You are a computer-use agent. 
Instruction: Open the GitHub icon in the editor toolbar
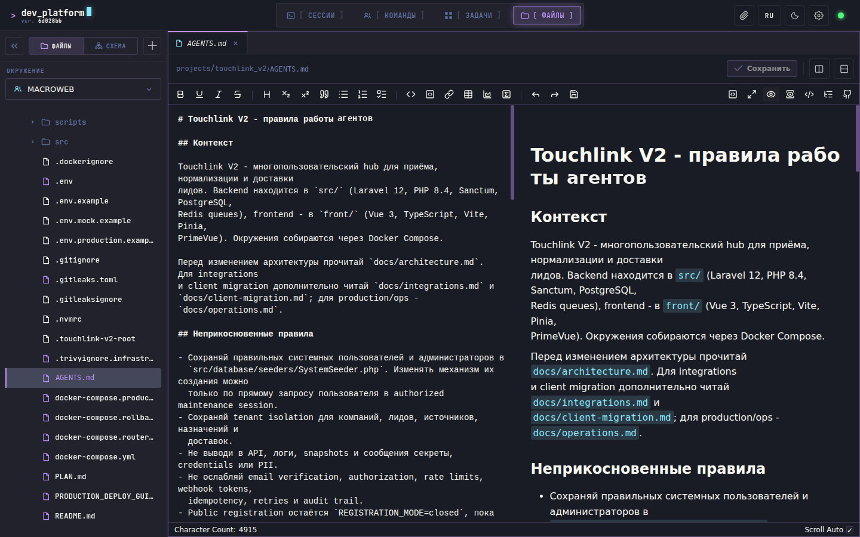coord(847,94)
